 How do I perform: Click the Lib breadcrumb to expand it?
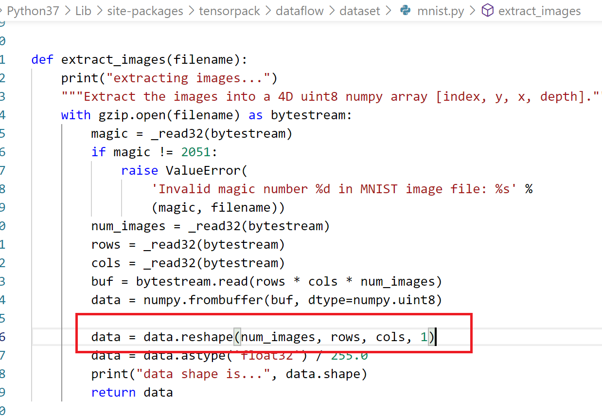click(x=83, y=11)
